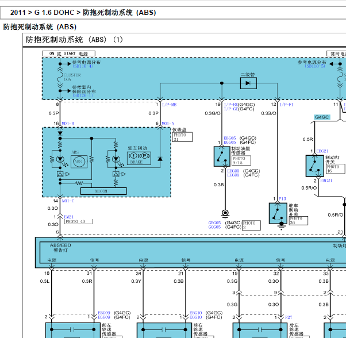Click the BRAKE parking warning lamp symbol
Viewport: 346px width, 338px height.
(x=139, y=158)
